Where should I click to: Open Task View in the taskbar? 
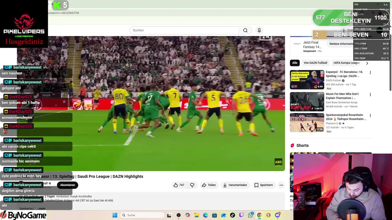[x=169, y=215]
